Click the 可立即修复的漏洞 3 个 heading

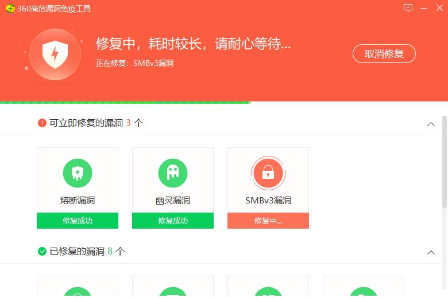pos(96,123)
